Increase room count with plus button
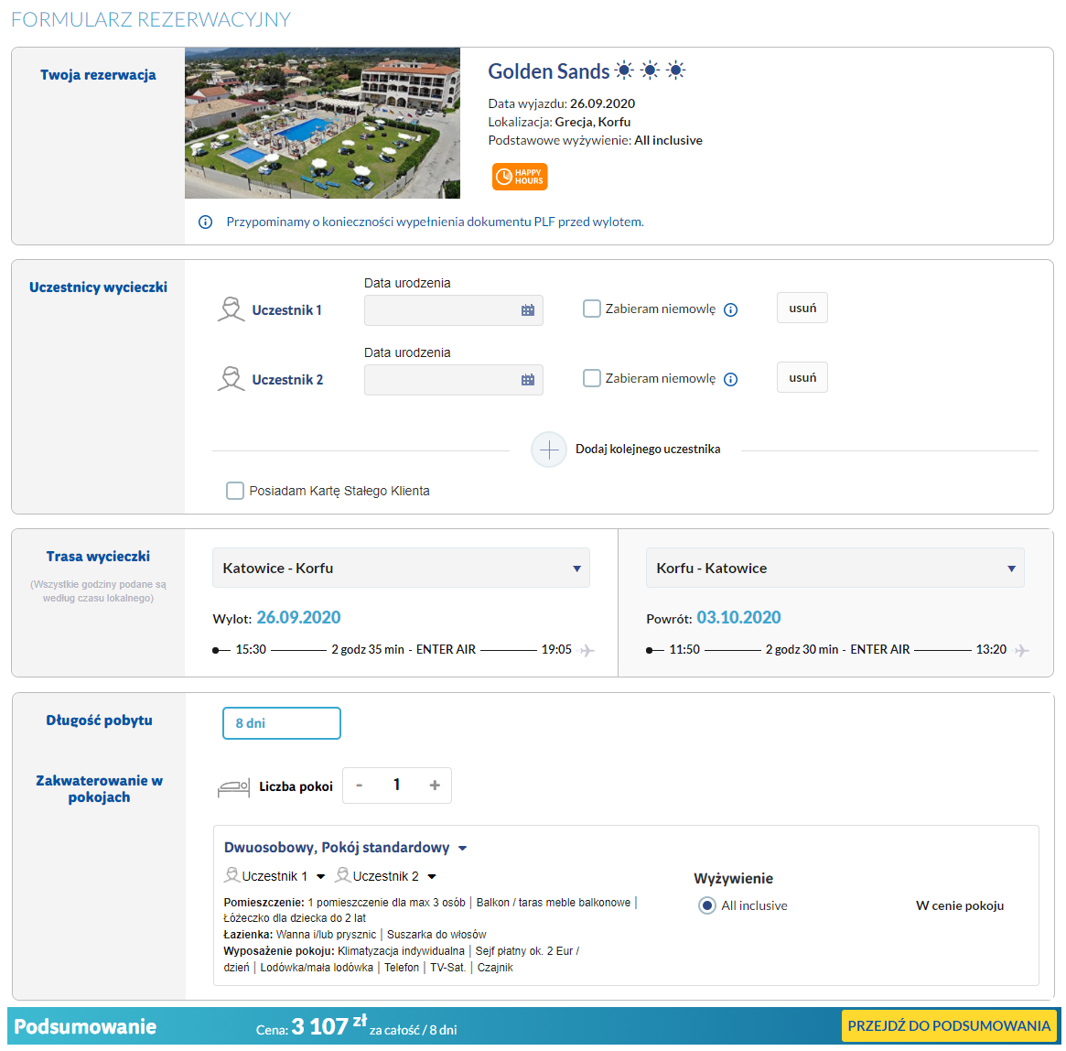The height and width of the screenshot is (1051, 1066). click(435, 786)
